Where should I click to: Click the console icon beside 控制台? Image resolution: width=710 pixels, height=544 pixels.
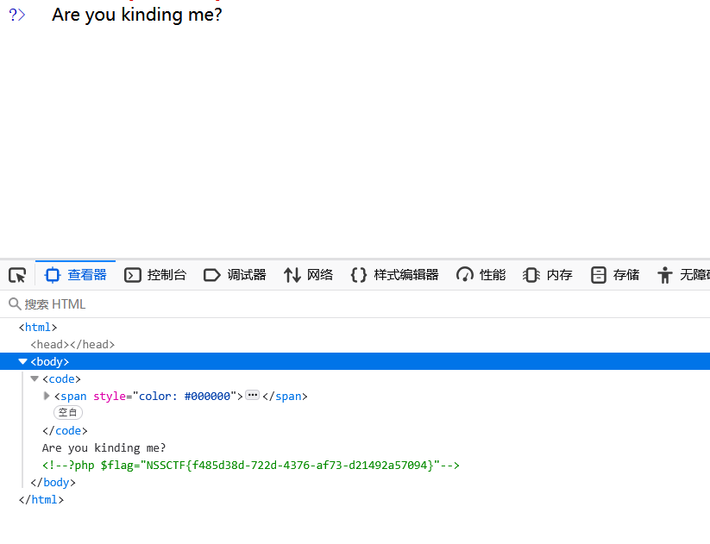(x=133, y=275)
